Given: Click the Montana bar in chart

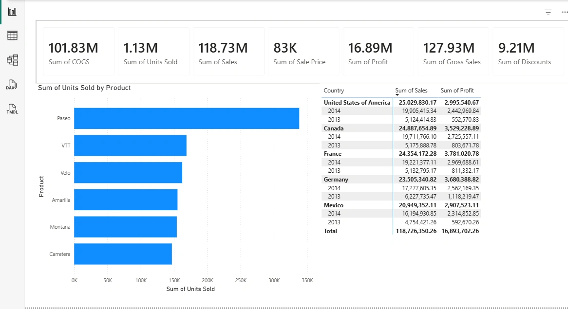Looking at the screenshot, I should [x=125, y=227].
